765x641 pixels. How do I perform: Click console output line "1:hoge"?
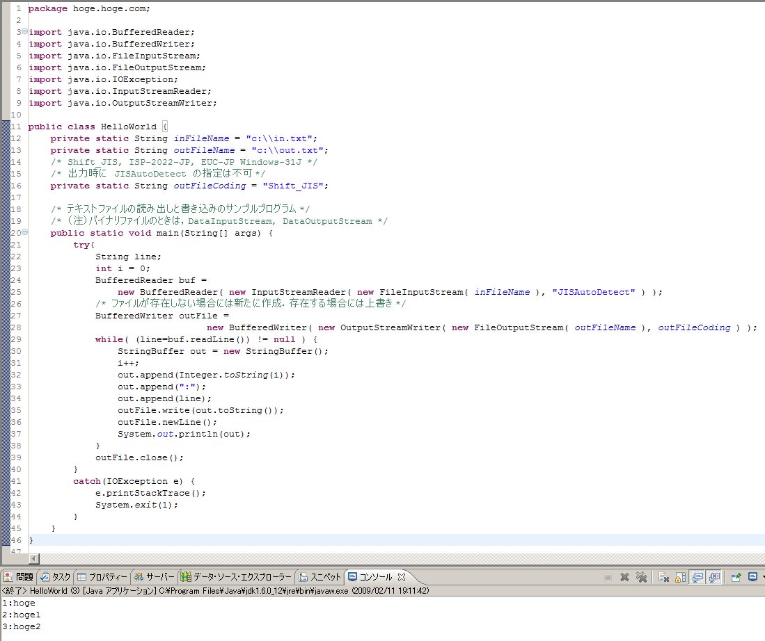(19, 603)
